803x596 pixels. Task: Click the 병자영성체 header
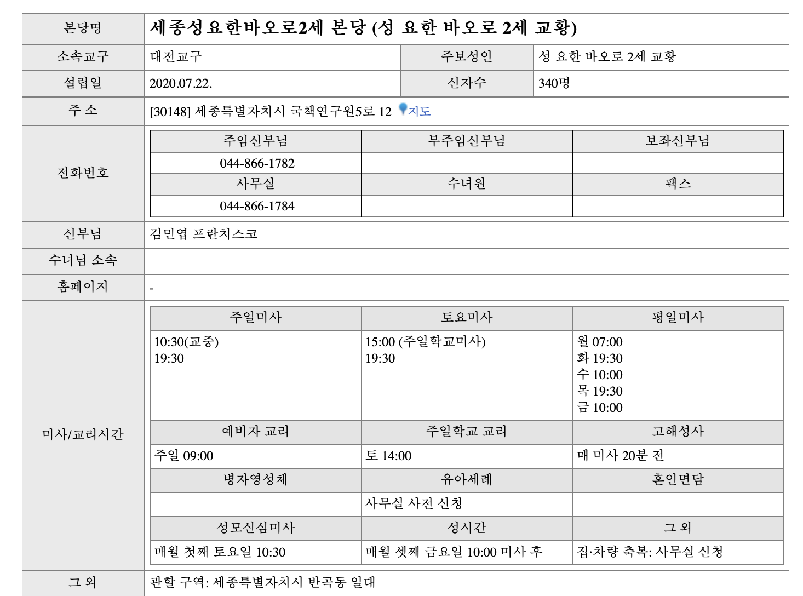coord(255,480)
